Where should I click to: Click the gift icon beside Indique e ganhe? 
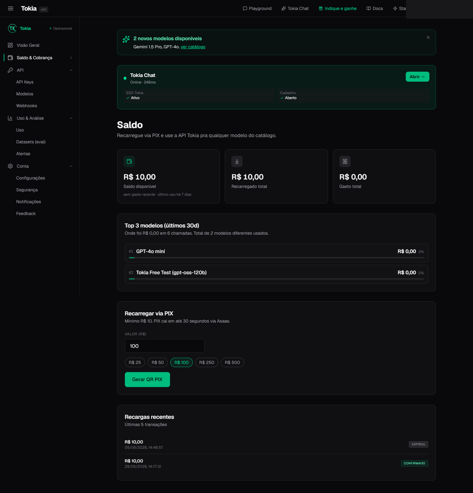(x=321, y=8)
